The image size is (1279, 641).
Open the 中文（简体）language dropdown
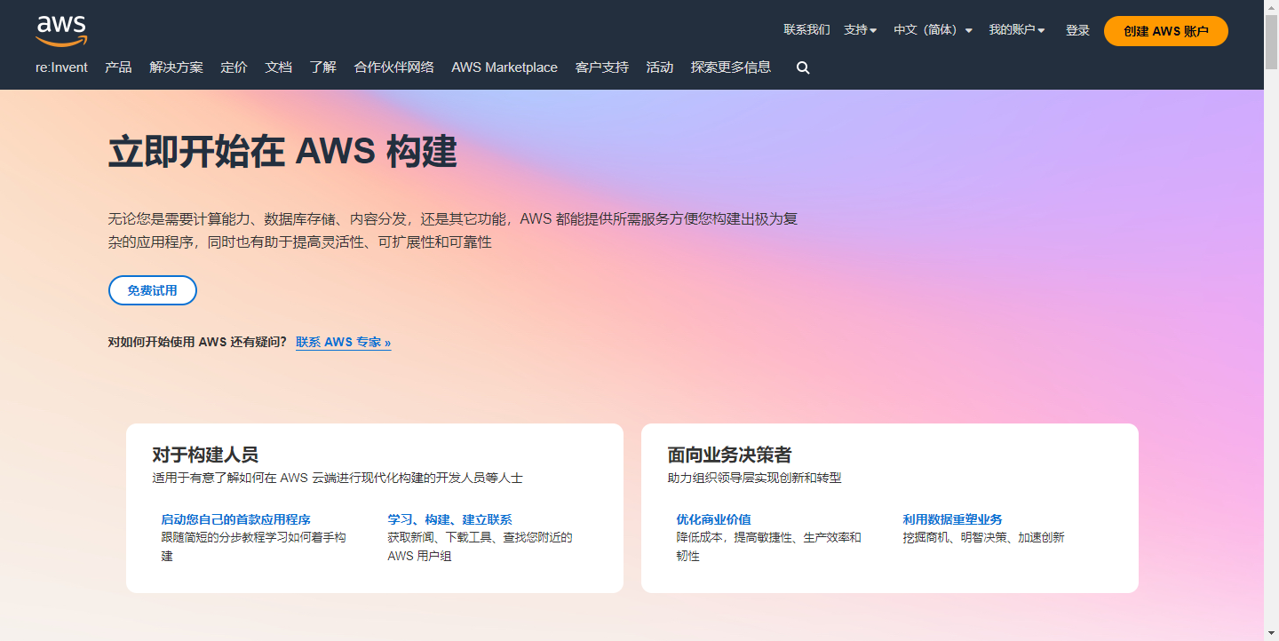(x=933, y=30)
